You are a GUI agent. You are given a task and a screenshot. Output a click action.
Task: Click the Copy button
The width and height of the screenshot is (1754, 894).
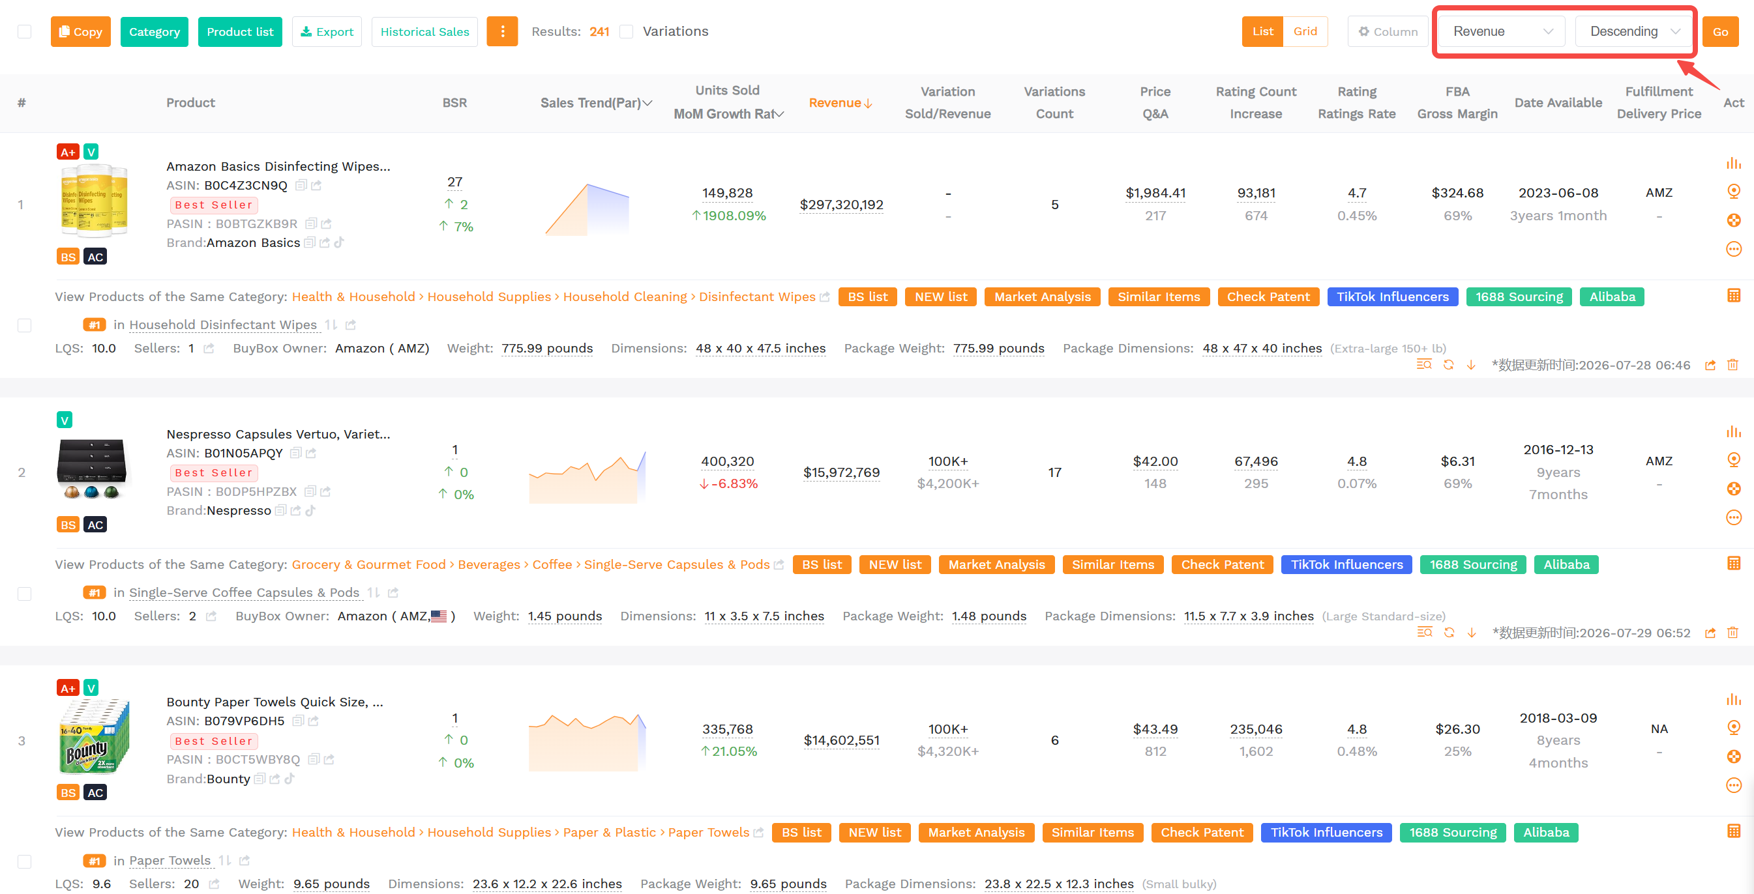(x=80, y=31)
